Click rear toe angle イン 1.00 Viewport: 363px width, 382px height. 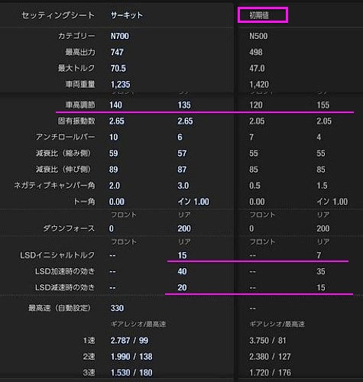[x=193, y=202]
